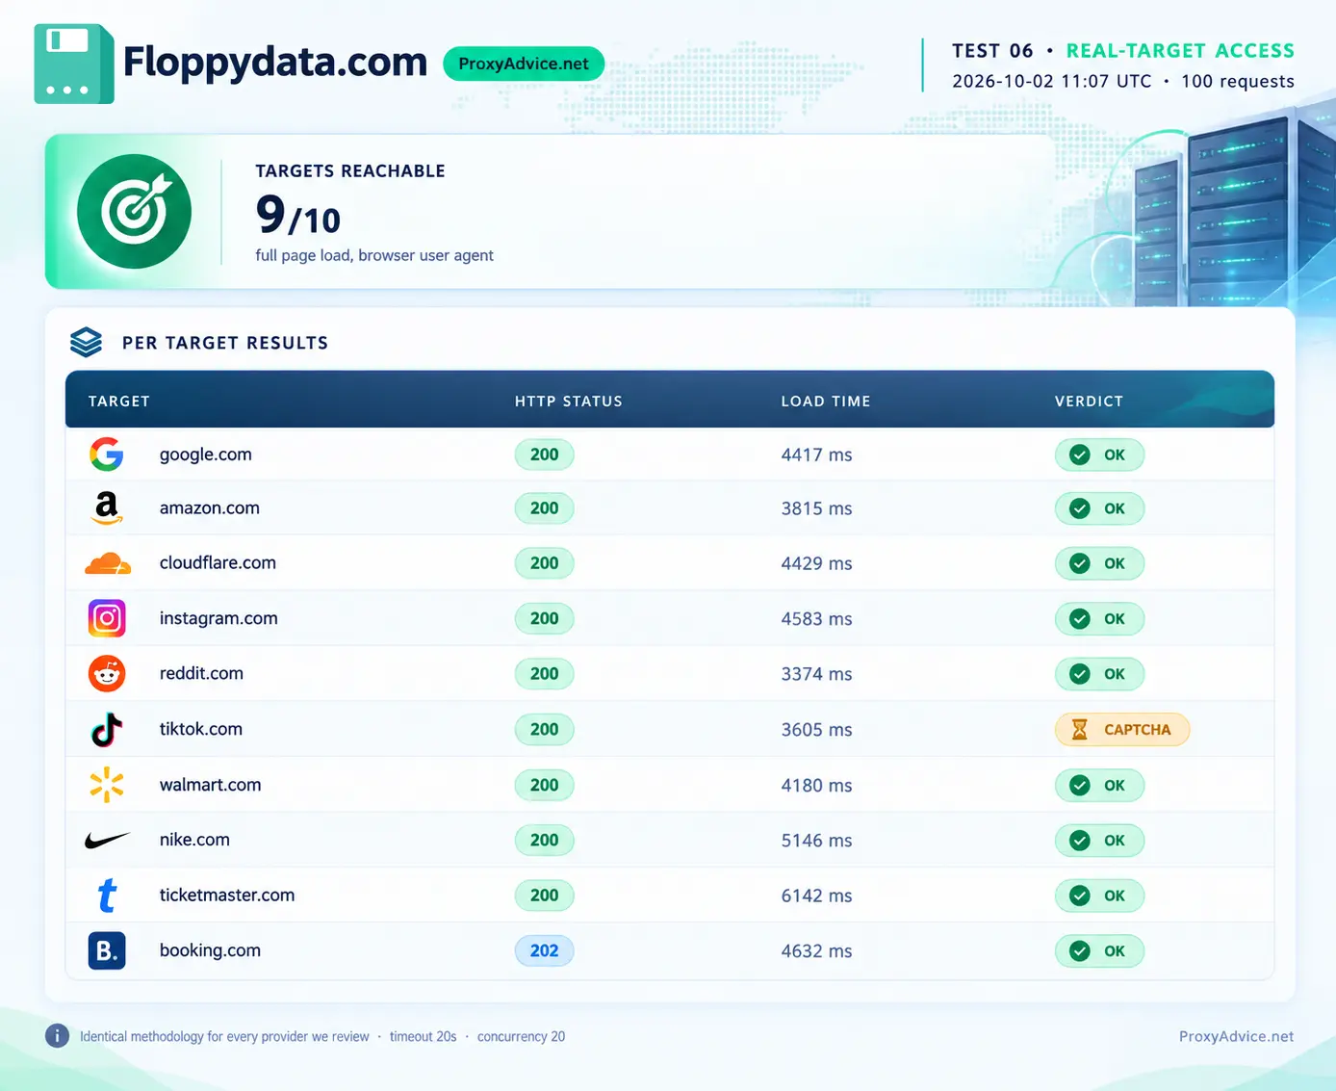
Task: Click the HTTP STATUS column header
Action: 569,401
